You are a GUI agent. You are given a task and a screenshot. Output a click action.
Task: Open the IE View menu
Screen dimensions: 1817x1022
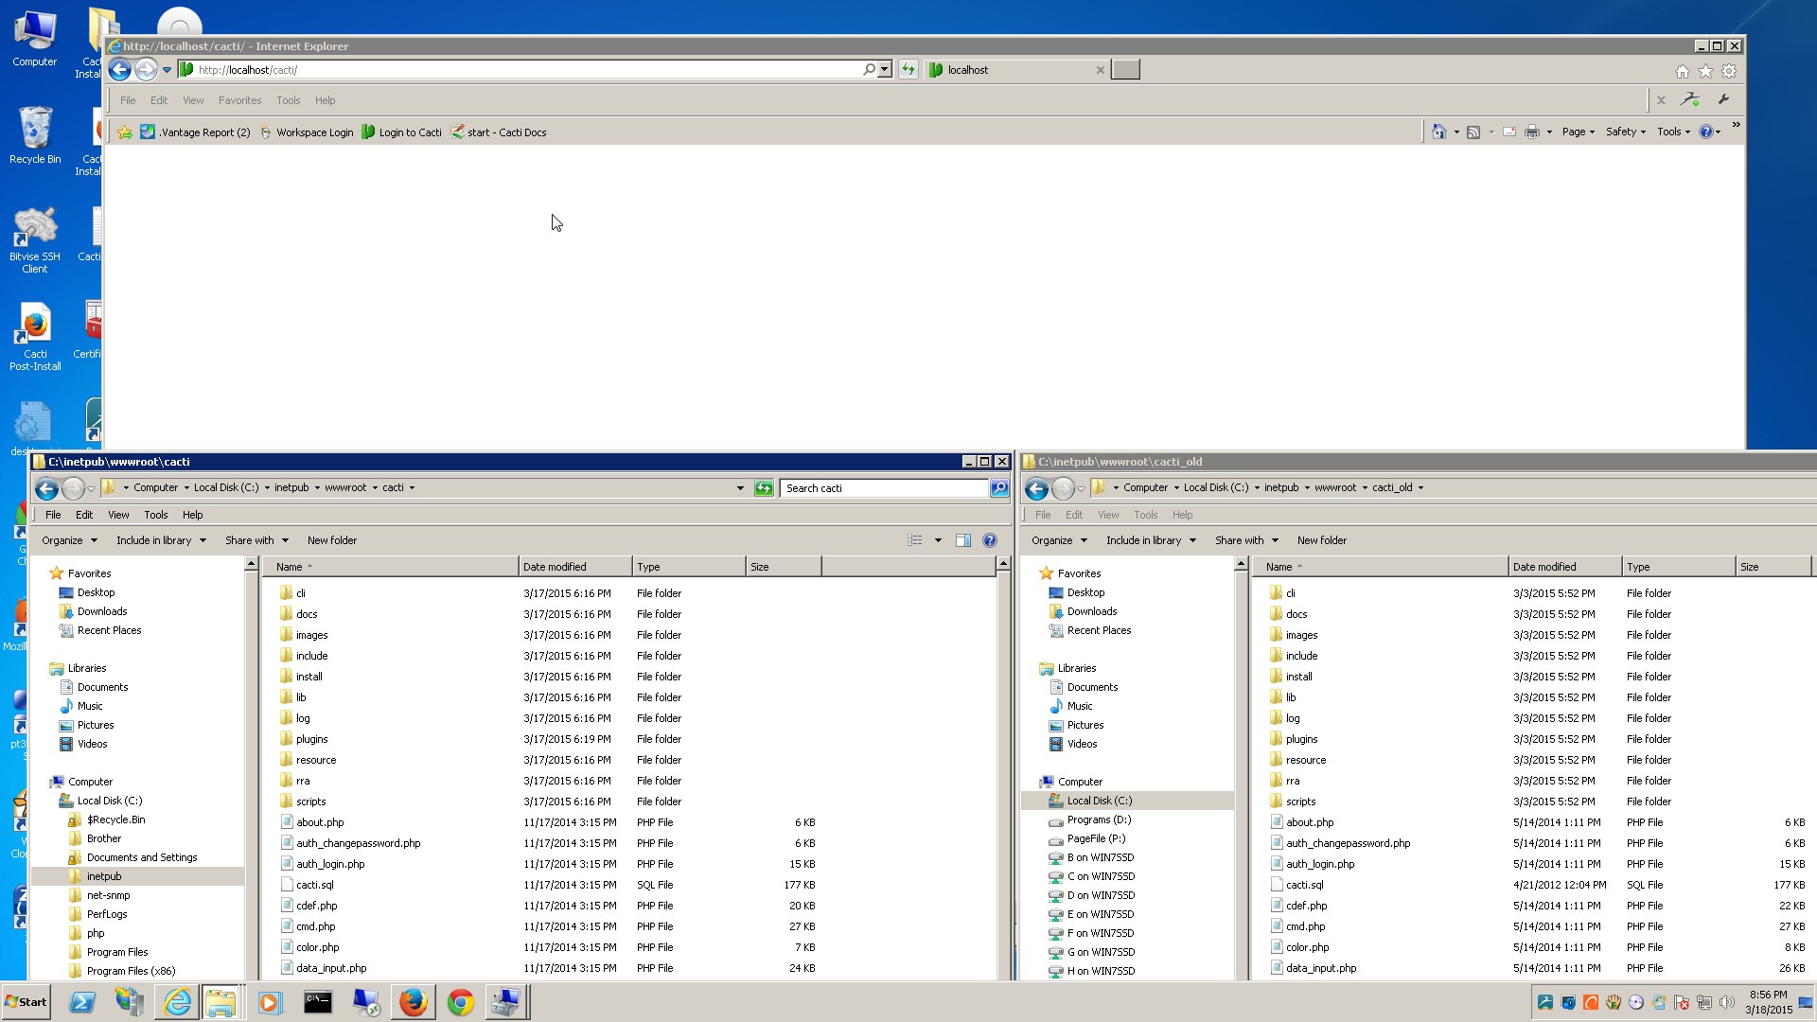(193, 100)
